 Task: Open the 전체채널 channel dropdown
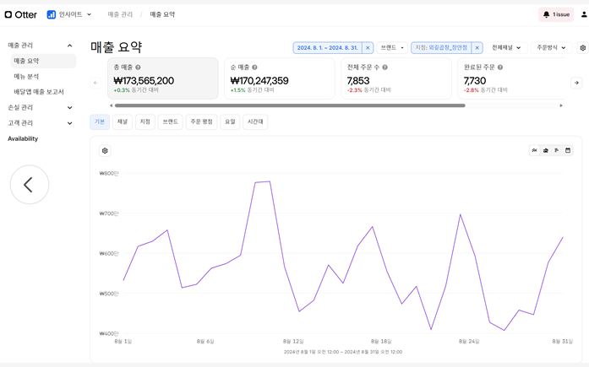[506, 48]
